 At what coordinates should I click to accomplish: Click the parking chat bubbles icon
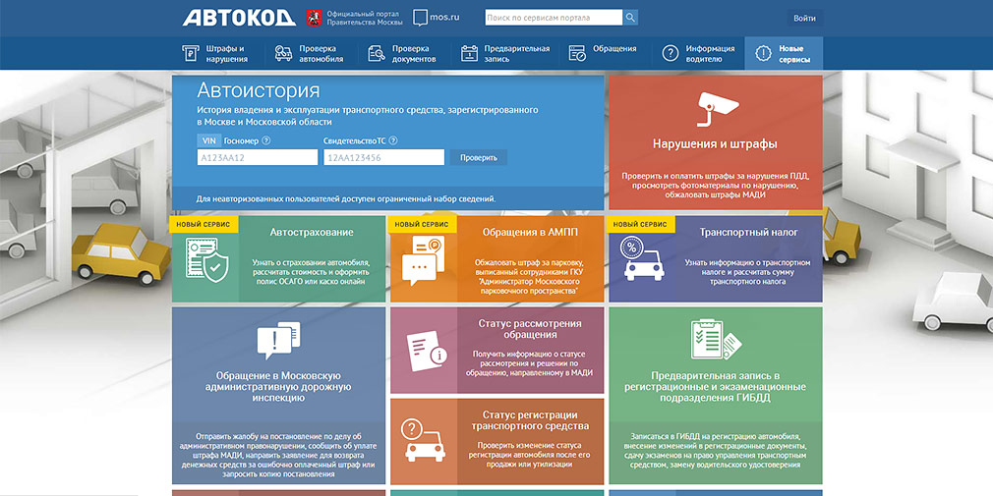tap(423, 260)
